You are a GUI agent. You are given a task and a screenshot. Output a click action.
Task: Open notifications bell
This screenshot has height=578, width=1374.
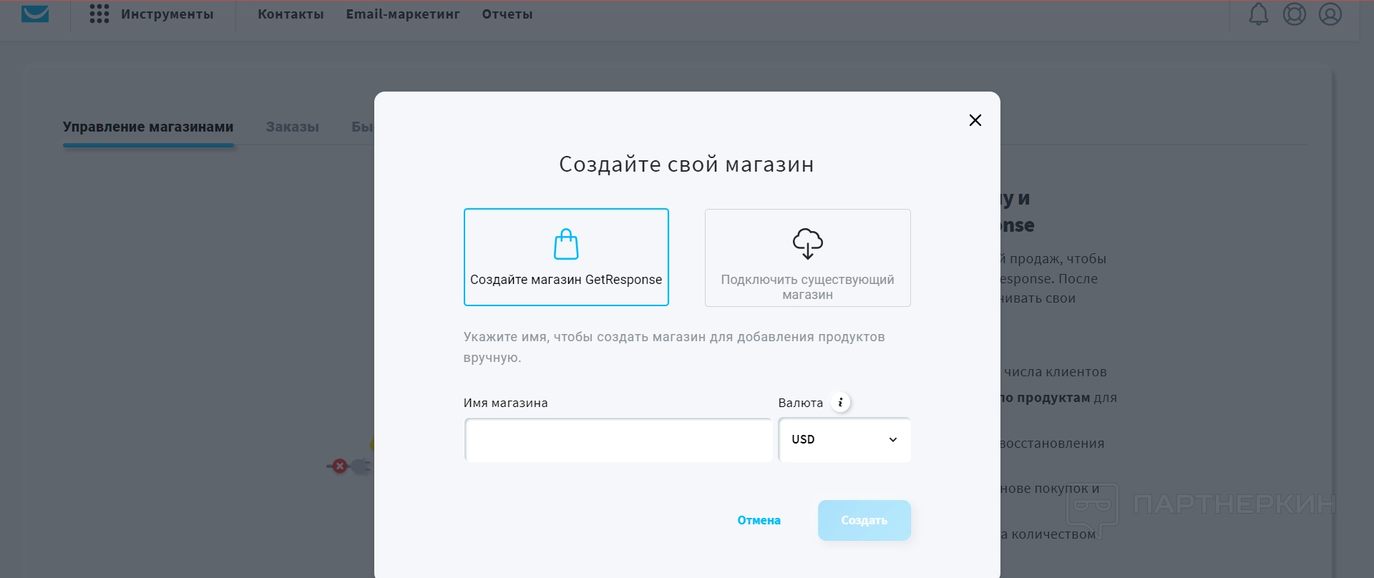[x=1259, y=14]
